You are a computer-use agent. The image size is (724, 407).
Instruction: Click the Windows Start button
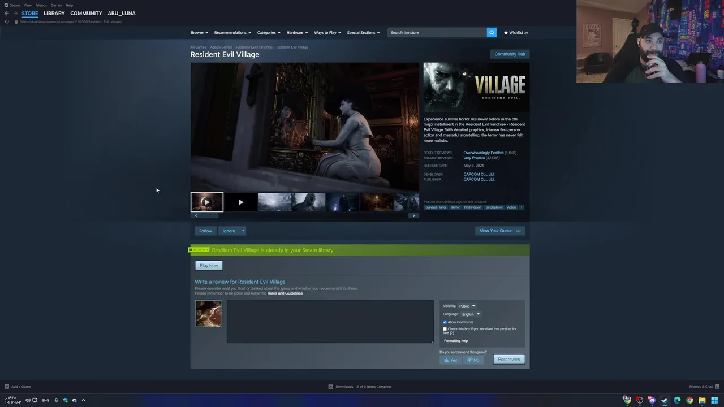tap(714, 400)
